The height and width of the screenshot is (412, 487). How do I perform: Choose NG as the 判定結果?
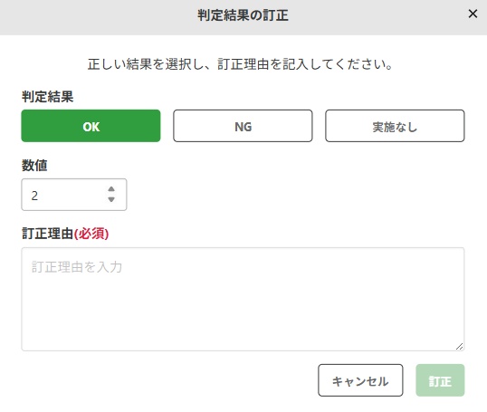[243, 126]
